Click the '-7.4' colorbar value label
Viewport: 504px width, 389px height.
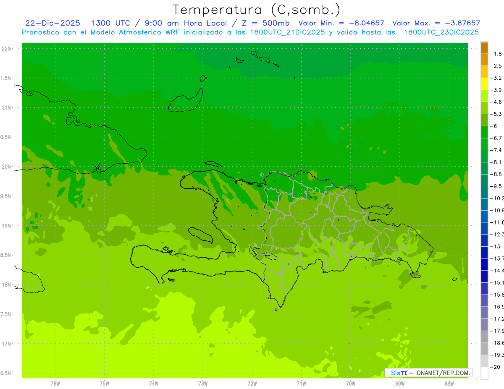click(496, 150)
